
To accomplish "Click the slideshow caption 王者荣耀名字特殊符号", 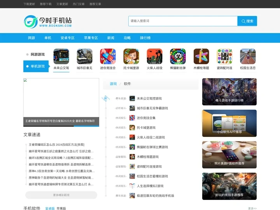I will coord(60,121).
